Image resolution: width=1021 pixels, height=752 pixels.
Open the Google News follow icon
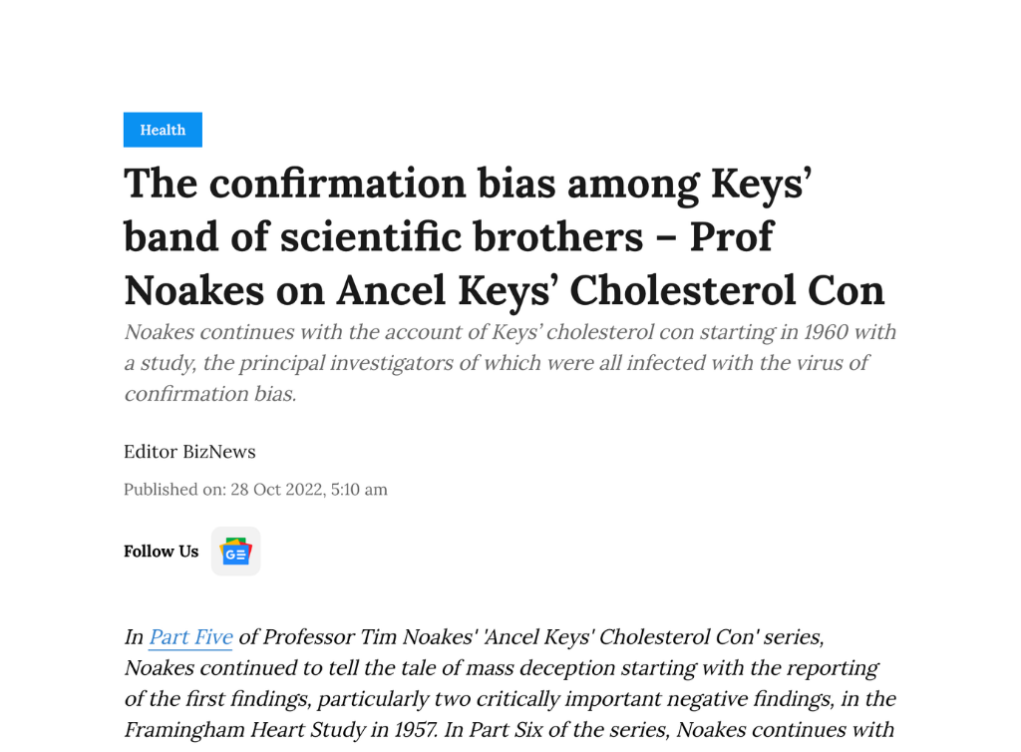click(235, 552)
